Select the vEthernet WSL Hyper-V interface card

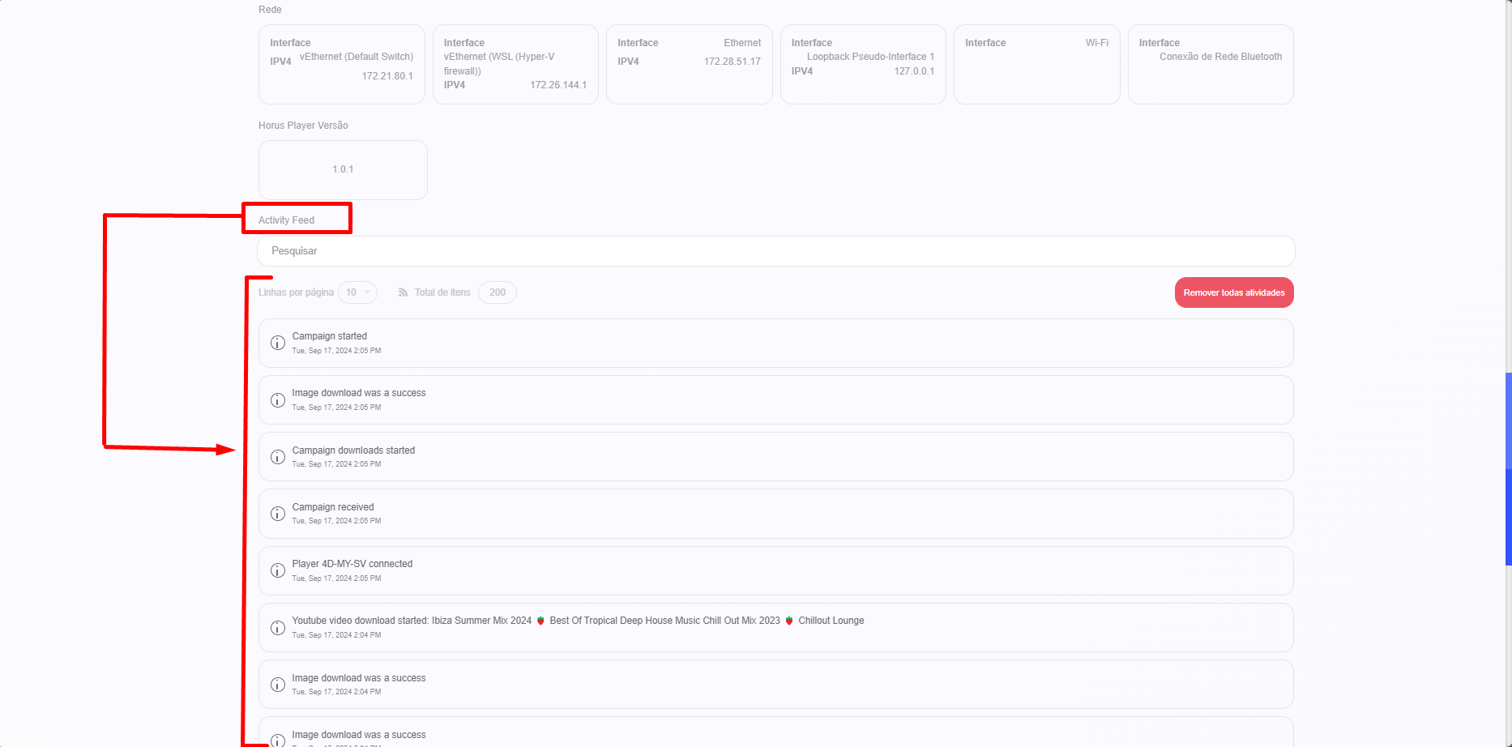[x=515, y=65]
